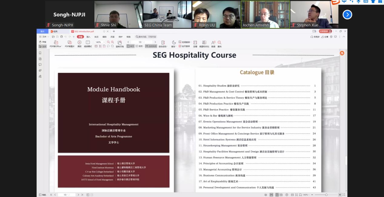Select Stephen Xue video thumbnail
Viewport: 384px width, 197px height.
314,14
